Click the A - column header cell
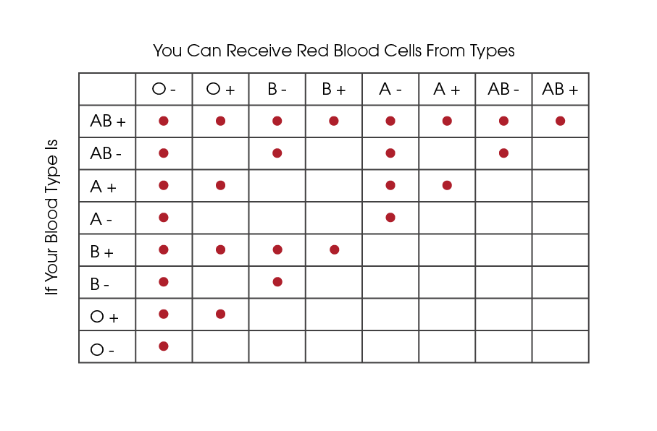The height and width of the screenshot is (431, 657). (x=390, y=89)
